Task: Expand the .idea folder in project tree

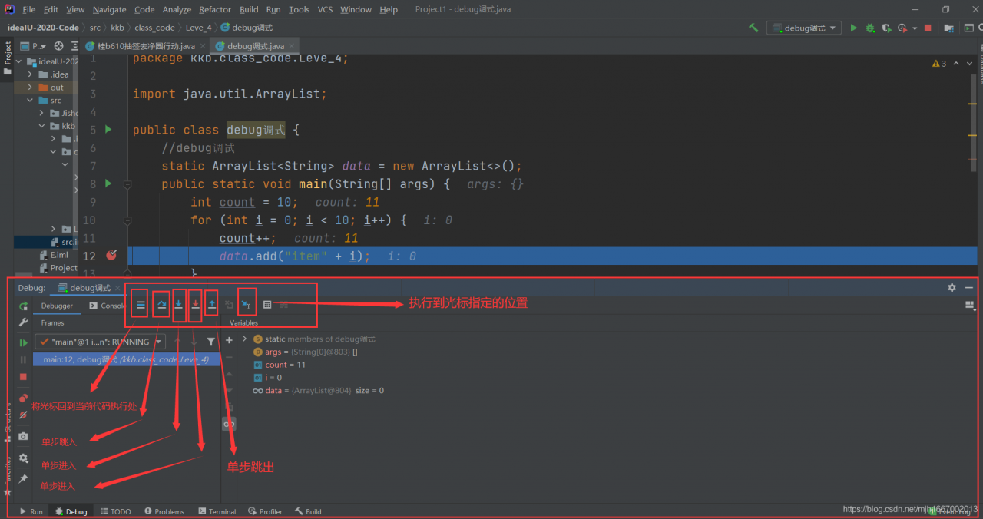Action: 30,74
